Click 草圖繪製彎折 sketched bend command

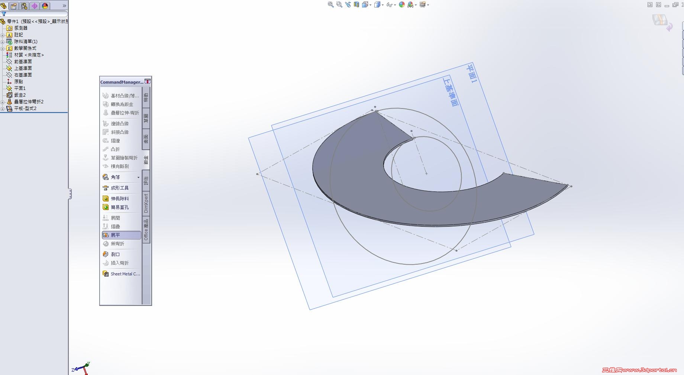pos(120,158)
